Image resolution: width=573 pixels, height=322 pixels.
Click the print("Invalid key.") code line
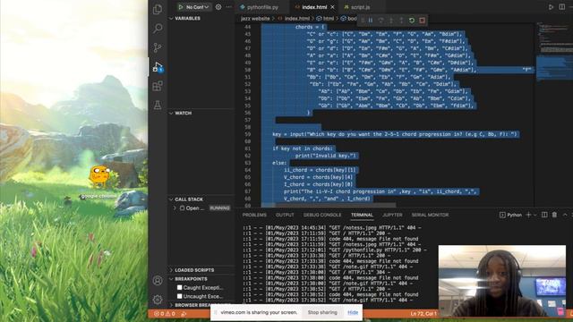click(x=326, y=156)
